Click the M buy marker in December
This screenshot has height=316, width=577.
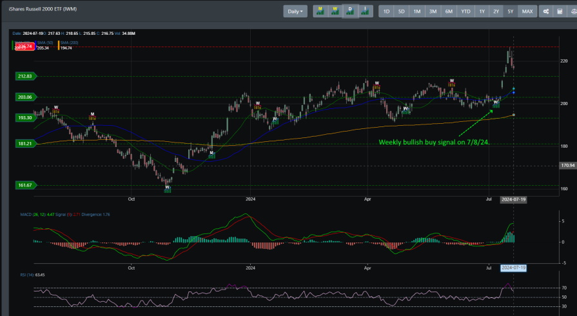(x=211, y=154)
